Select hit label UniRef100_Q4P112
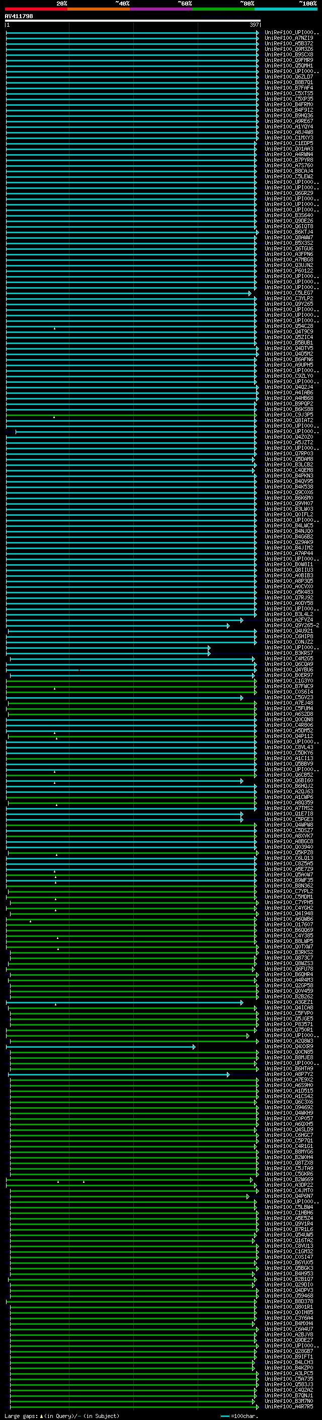 (x=289, y=736)
